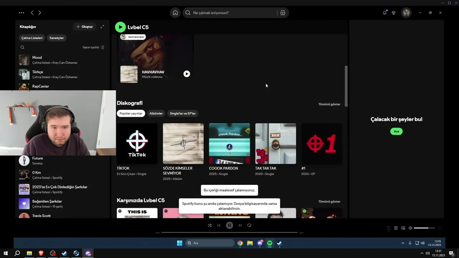Filter the library by Çalma Listeleri
Screen dimensions: 459x258
32,38
